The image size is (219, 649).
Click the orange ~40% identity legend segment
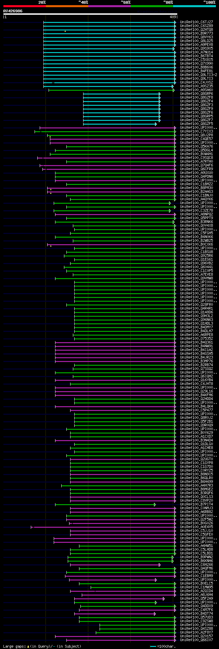click(x=67, y=6)
